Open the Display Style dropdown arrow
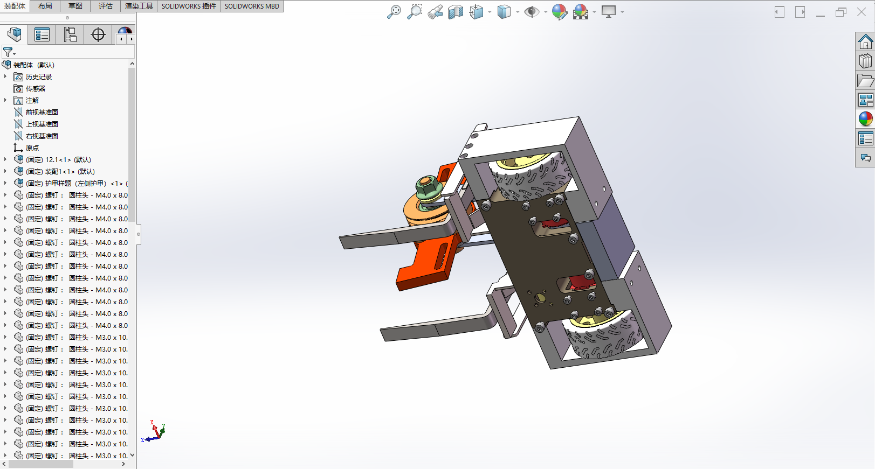 coord(518,12)
